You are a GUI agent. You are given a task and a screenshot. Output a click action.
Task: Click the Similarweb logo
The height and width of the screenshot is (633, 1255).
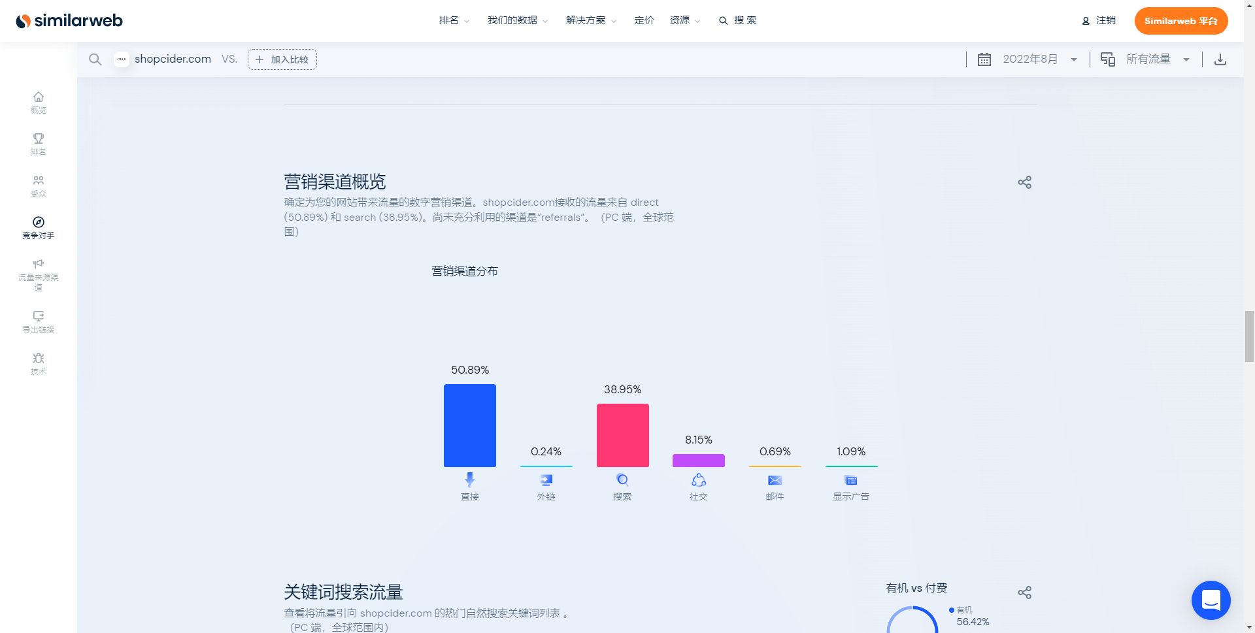69,21
